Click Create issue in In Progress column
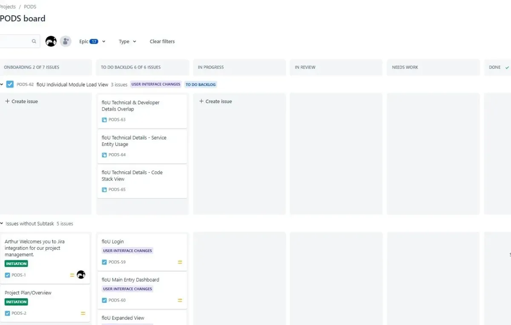 click(x=215, y=101)
